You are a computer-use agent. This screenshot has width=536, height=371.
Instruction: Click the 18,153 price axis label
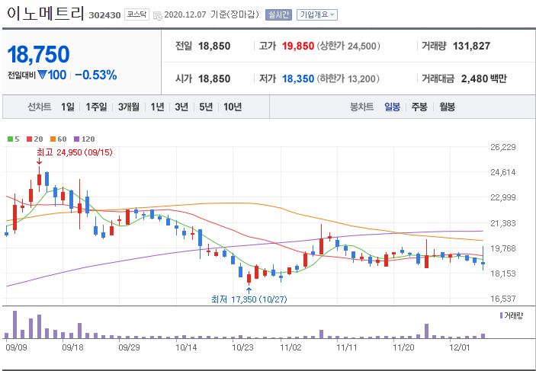(503, 273)
